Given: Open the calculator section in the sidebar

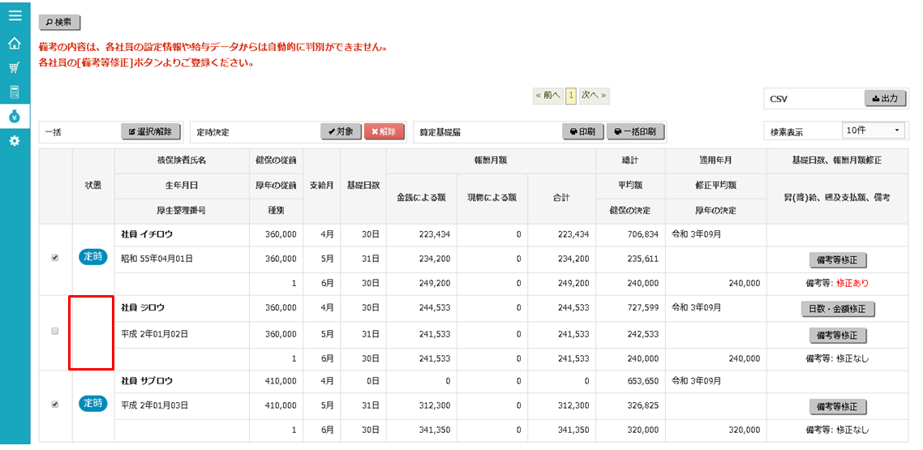Looking at the screenshot, I should point(15,92).
